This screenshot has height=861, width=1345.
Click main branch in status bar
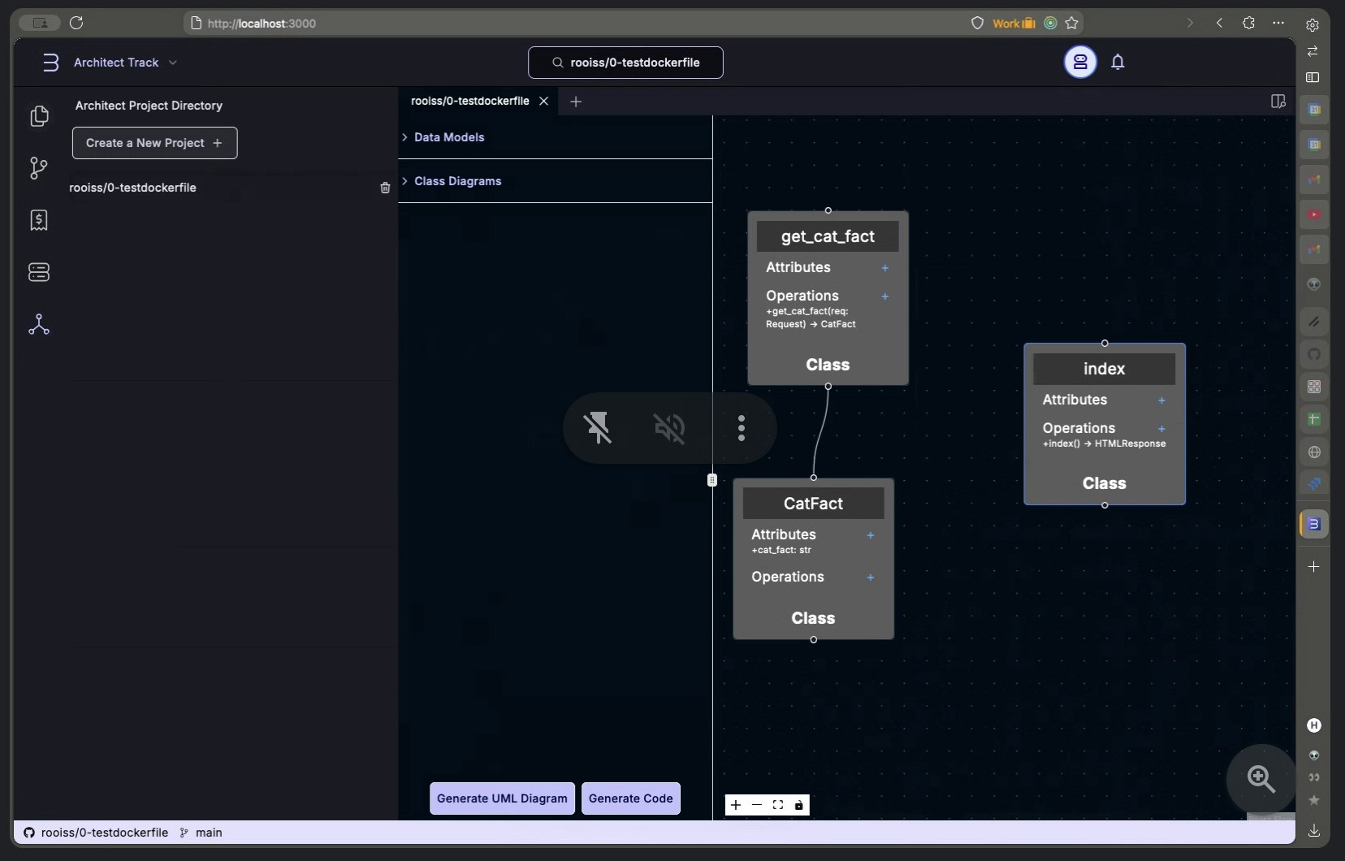201,833
